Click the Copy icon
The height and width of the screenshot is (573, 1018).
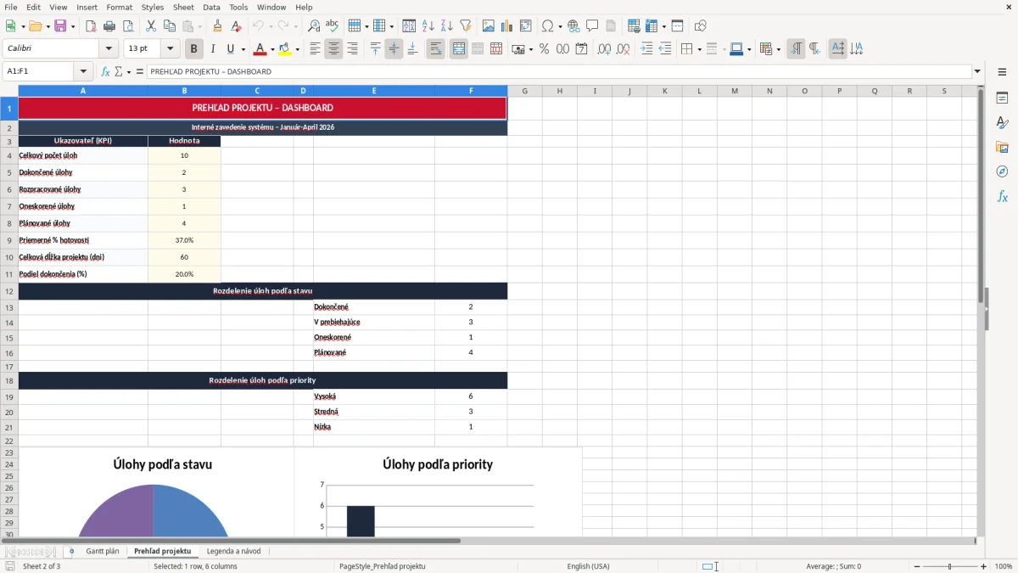tap(170, 26)
